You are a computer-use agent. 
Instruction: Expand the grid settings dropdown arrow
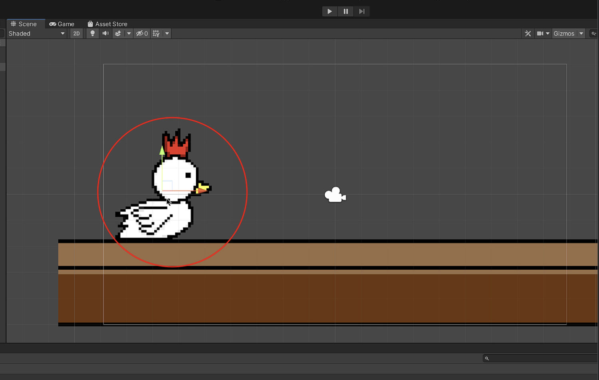coord(167,34)
